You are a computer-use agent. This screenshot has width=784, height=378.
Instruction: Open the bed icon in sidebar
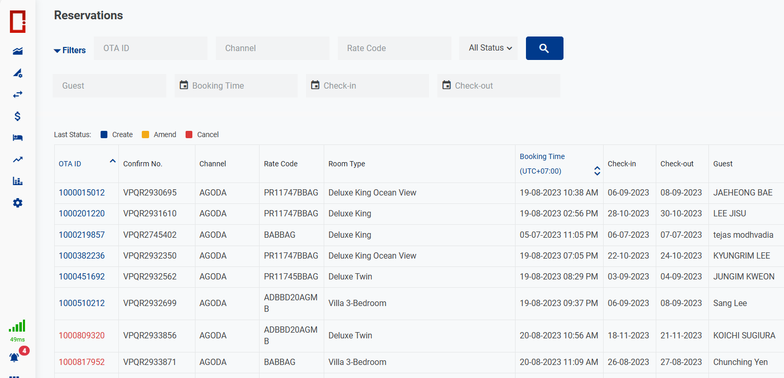18,138
